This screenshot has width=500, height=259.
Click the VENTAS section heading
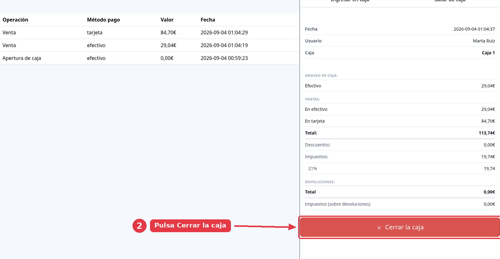coord(312,99)
